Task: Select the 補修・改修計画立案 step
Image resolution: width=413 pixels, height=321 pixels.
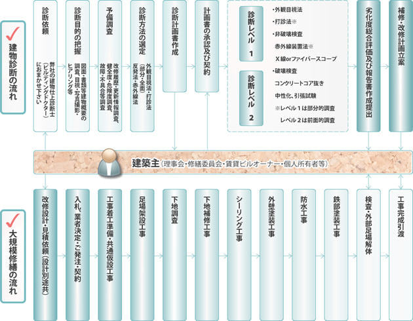Action: [401, 66]
